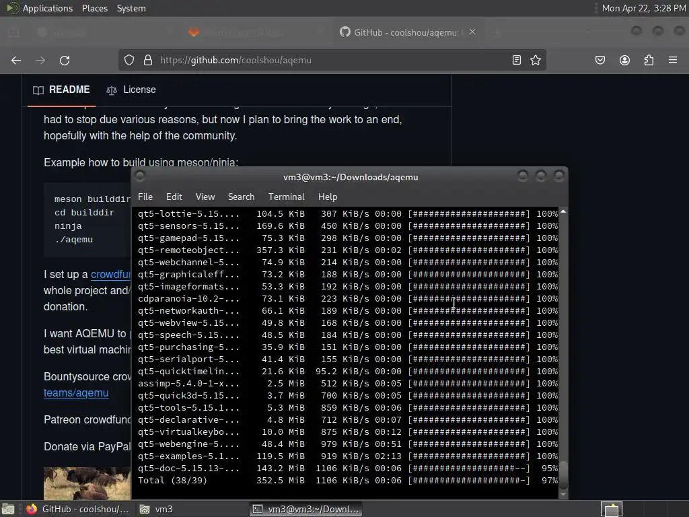
Task: Click the scales icon beside License
Action: point(112,90)
